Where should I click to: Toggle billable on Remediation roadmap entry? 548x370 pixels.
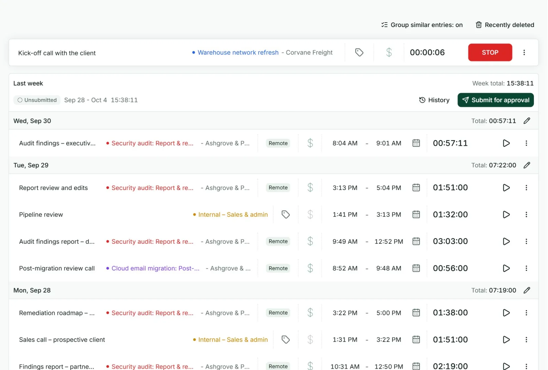tap(310, 313)
